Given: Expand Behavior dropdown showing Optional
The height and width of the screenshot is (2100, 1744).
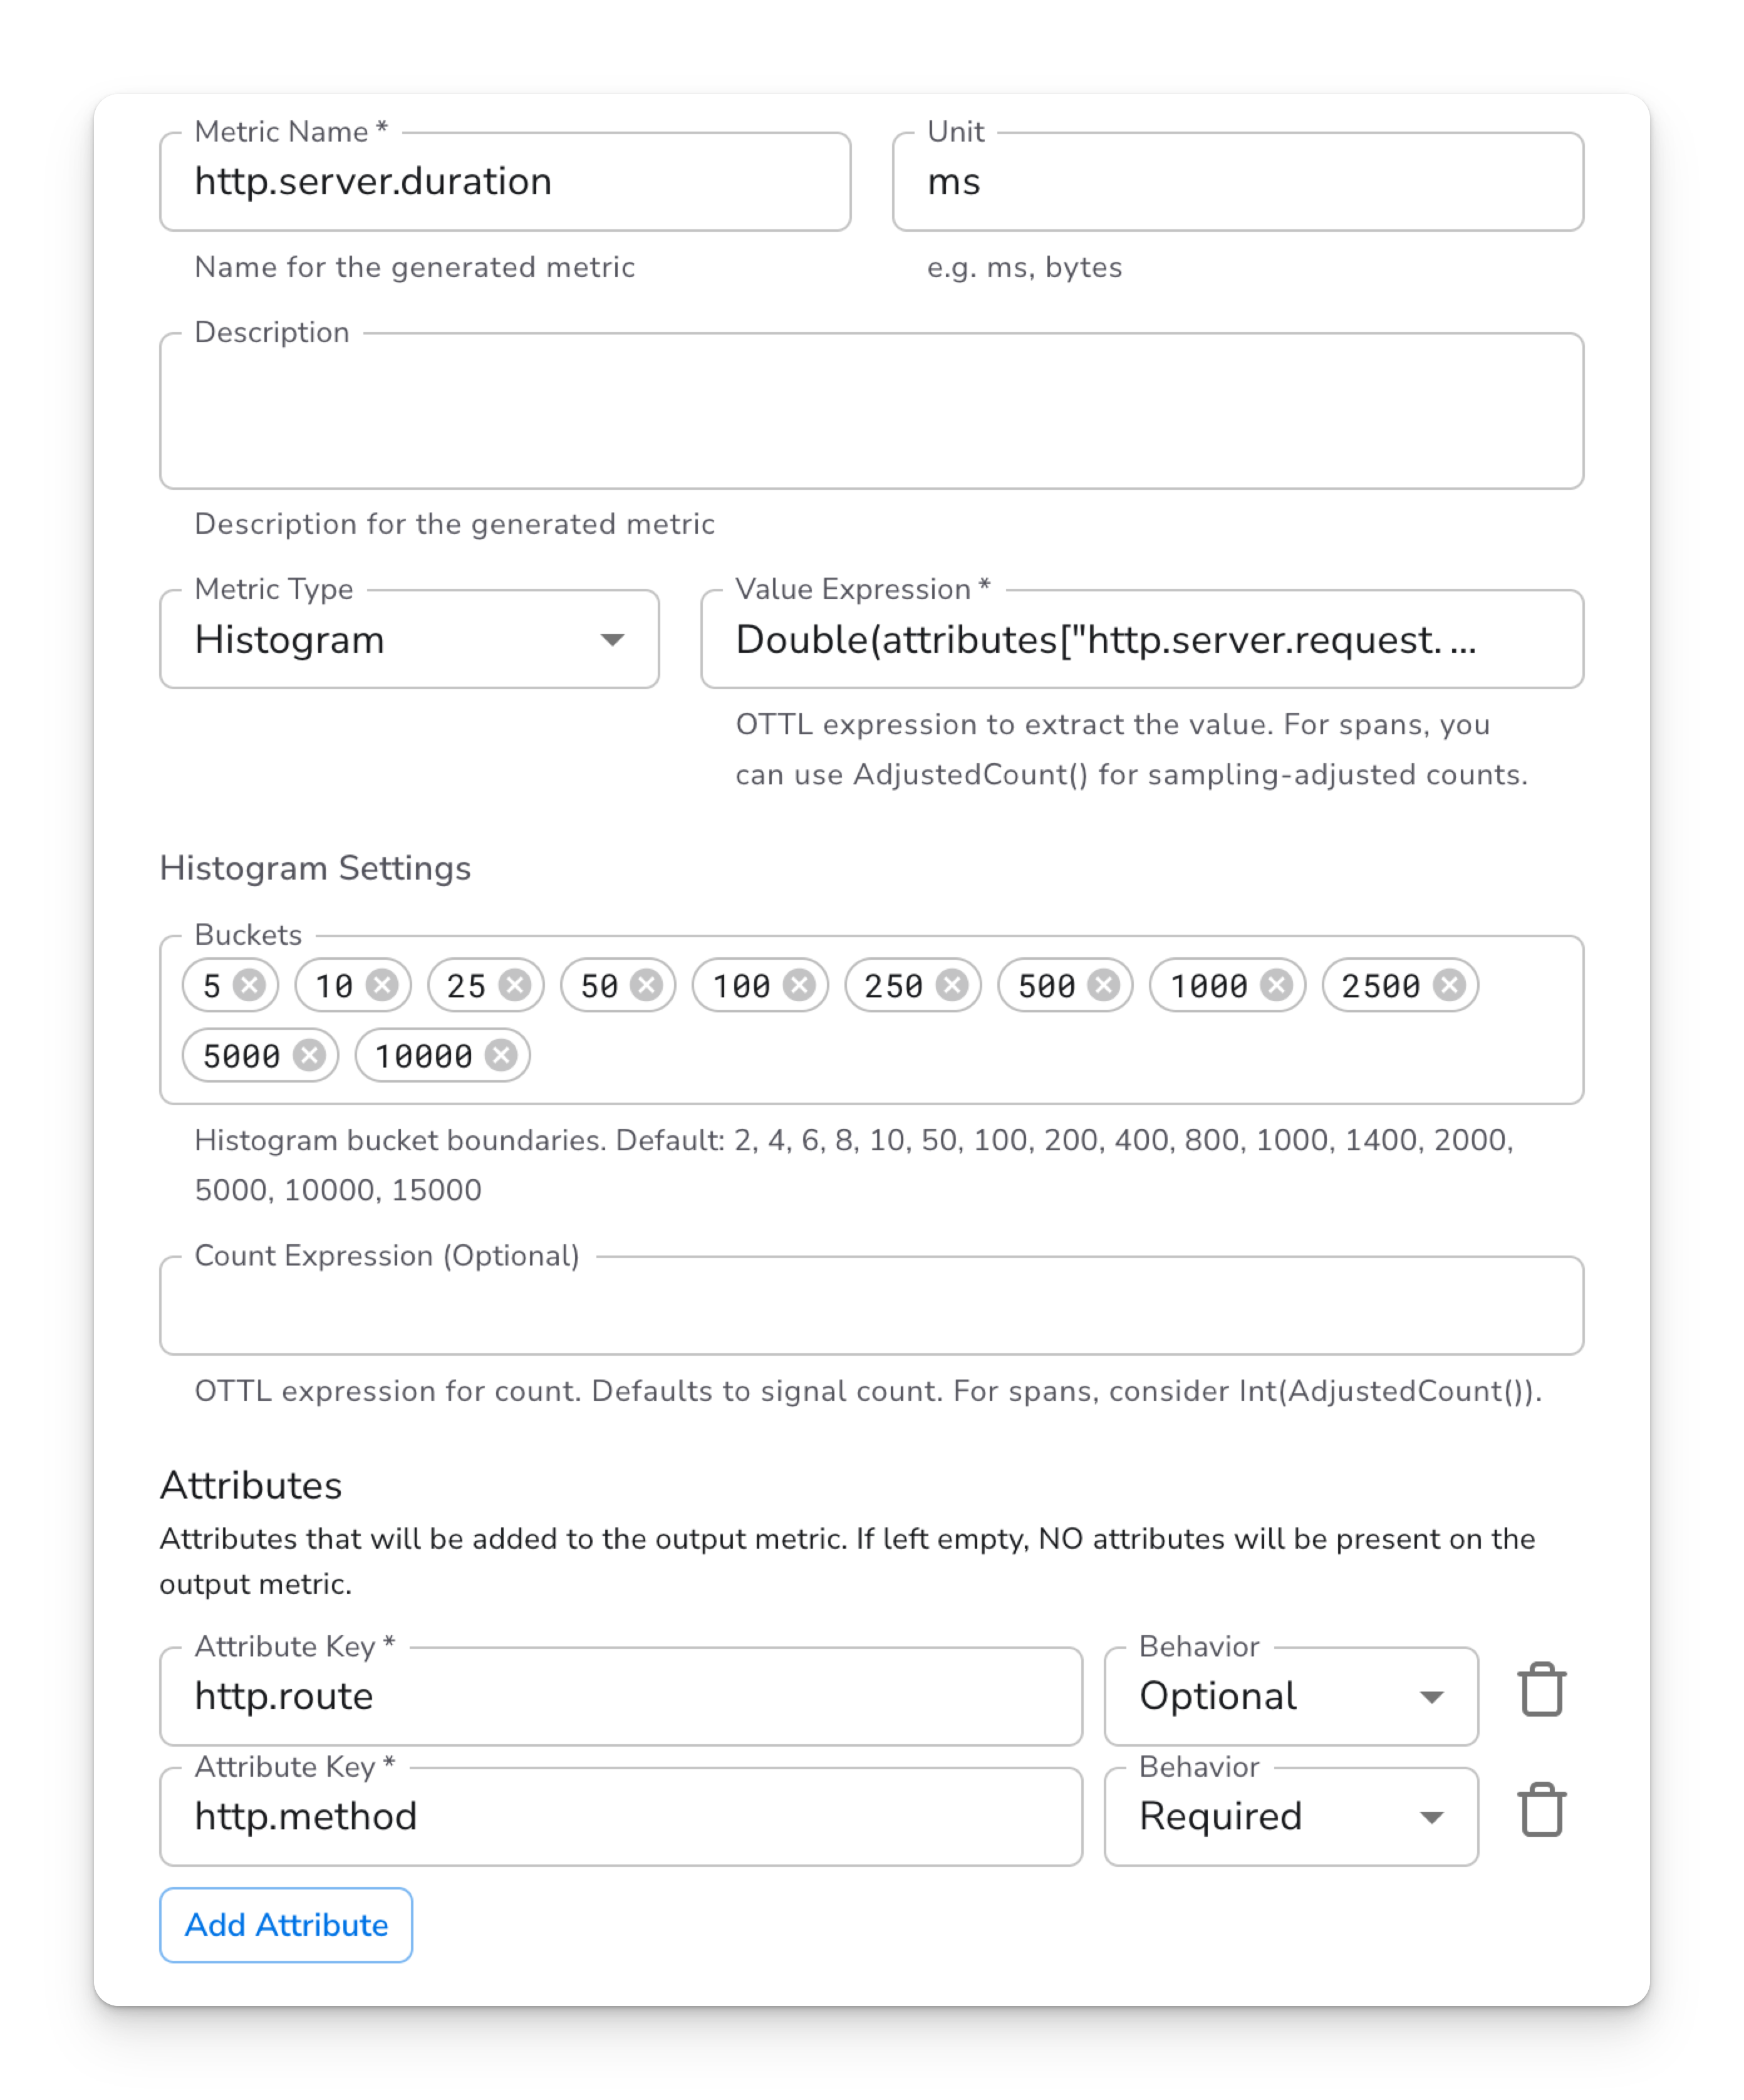Looking at the screenshot, I should pos(1290,1696).
